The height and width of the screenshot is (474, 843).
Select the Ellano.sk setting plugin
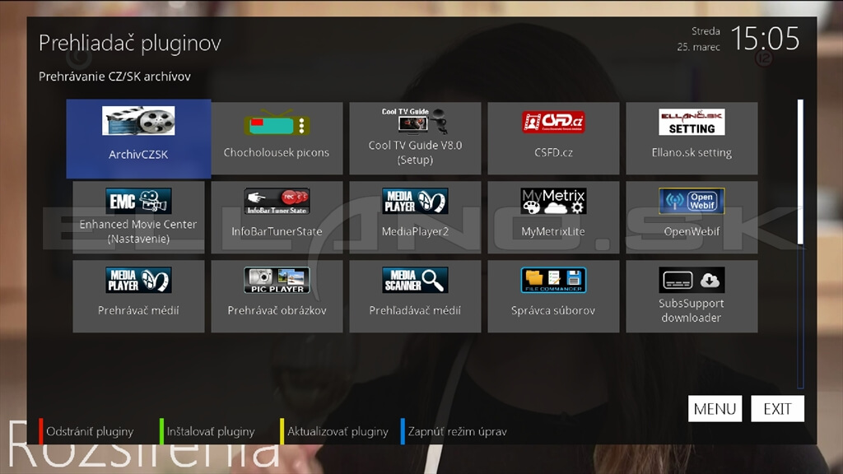pyautogui.click(x=692, y=137)
